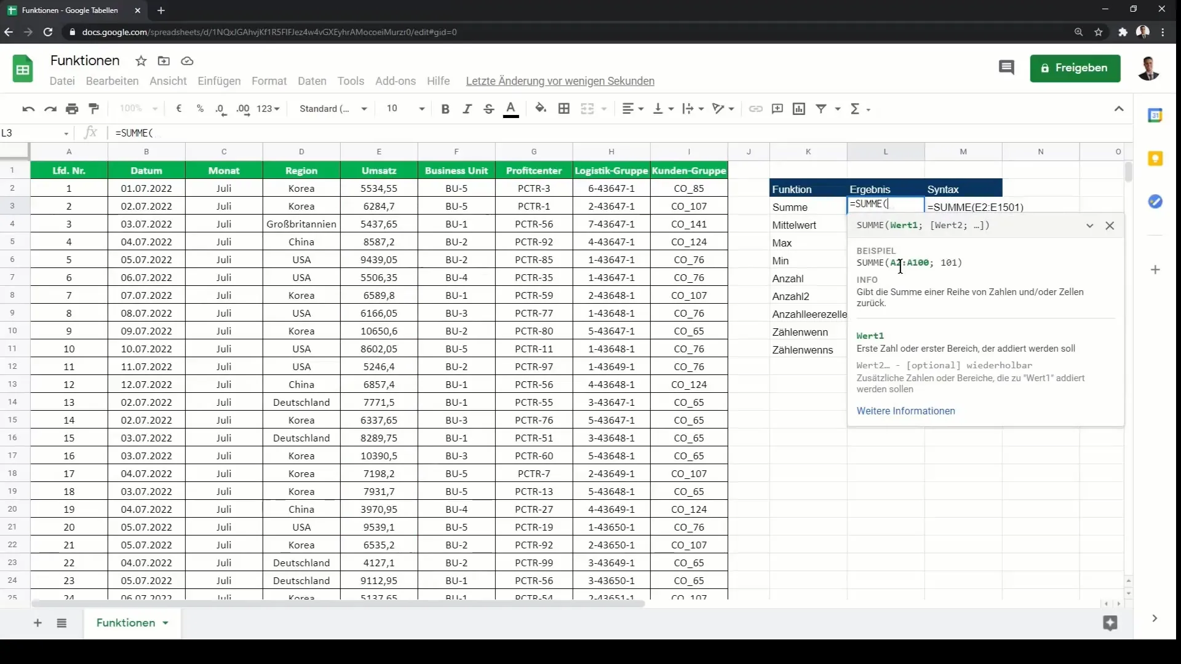Star the Funktionen document

pyautogui.click(x=141, y=61)
